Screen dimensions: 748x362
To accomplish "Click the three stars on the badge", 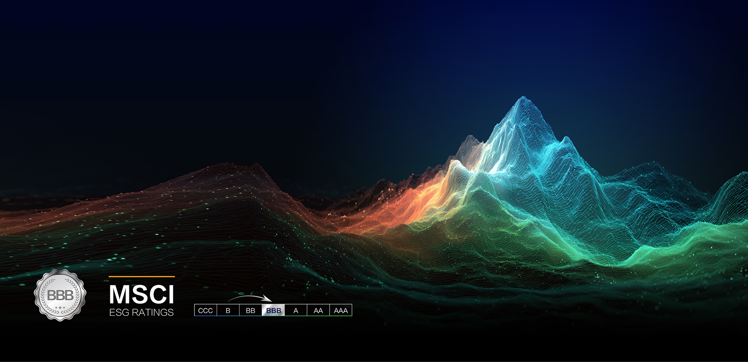I will click(60, 308).
